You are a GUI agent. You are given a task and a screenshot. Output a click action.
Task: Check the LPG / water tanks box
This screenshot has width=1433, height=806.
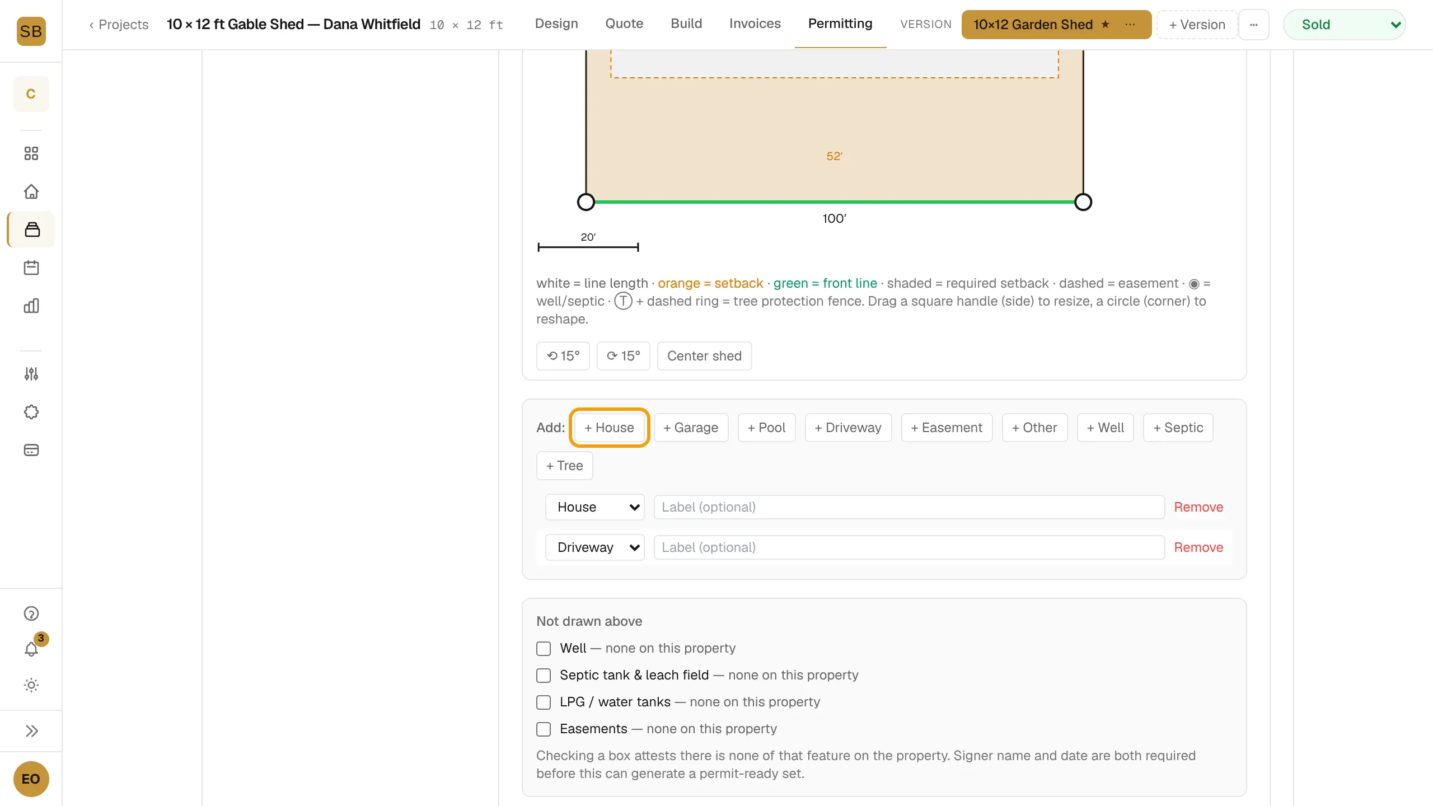click(x=544, y=702)
